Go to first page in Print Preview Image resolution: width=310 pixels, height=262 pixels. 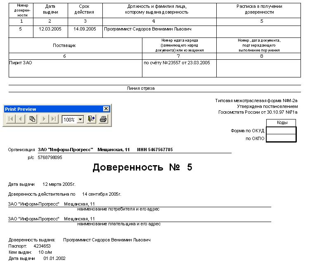[11, 119]
